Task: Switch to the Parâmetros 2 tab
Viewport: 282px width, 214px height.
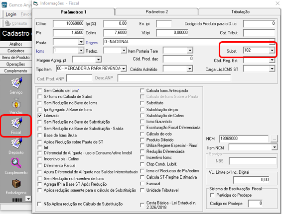Action: click(156, 12)
